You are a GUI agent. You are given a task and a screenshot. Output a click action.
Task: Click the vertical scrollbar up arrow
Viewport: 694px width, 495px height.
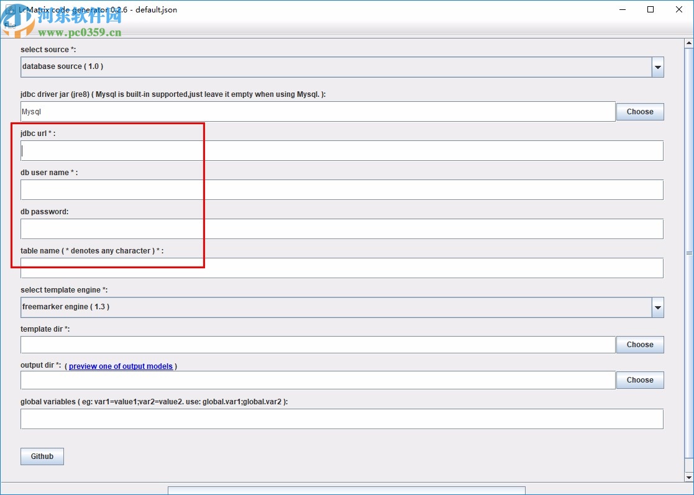coord(688,43)
